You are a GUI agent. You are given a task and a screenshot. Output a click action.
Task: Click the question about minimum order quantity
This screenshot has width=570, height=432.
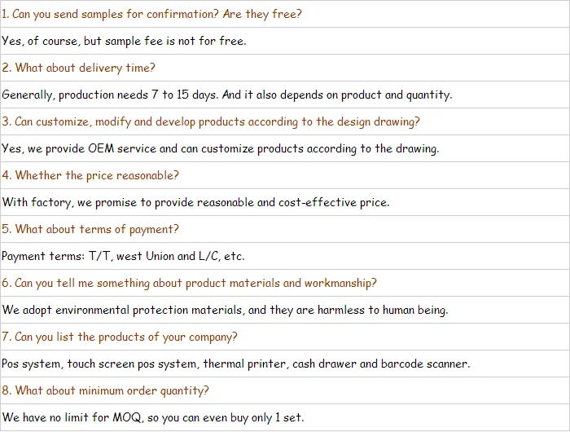105,391
